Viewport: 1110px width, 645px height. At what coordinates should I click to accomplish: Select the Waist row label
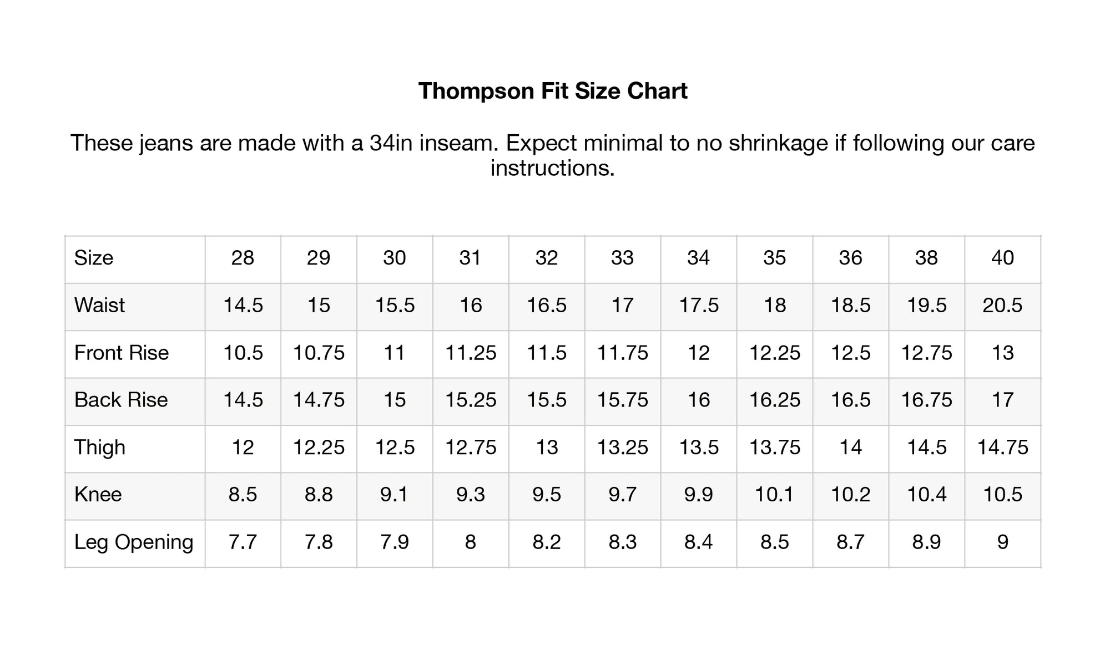pos(100,305)
